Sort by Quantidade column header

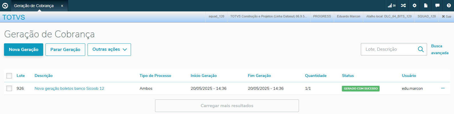point(316,76)
